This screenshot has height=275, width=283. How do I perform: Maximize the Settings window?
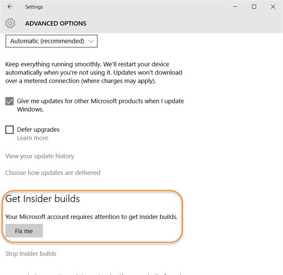tap(254, 7)
